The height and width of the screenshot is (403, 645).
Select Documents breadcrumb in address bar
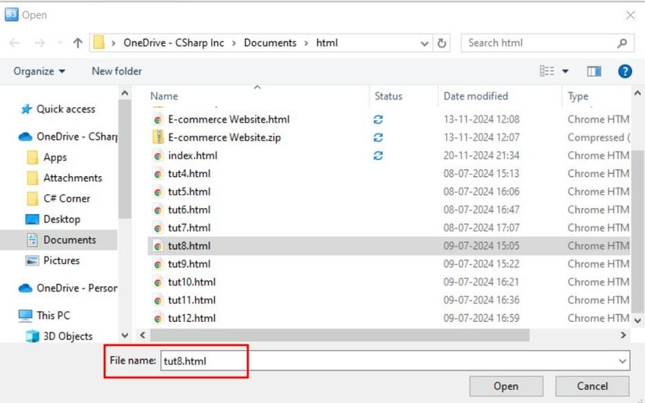tap(270, 43)
